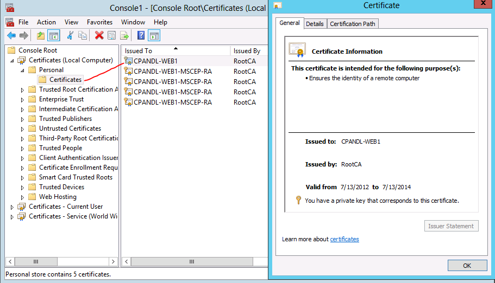Click the Certificate dialog title bar icon
This screenshot has height=283, width=495.
tap(278, 5)
